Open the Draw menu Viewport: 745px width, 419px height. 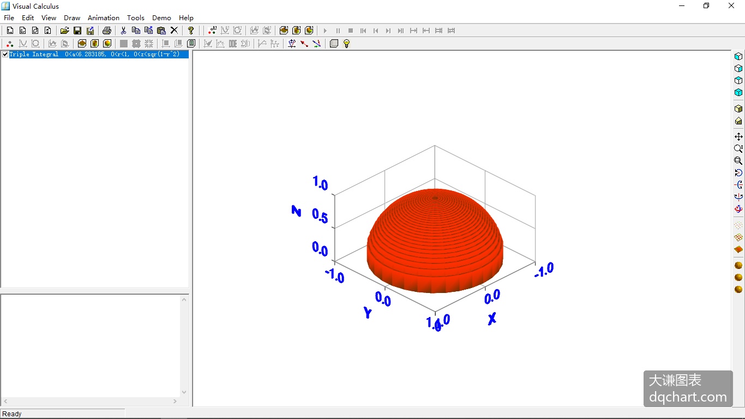pyautogui.click(x=72, y=17)
